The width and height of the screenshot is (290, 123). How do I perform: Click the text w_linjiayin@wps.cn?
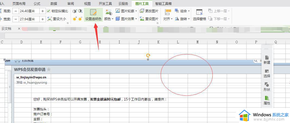(x=31, y=77)
